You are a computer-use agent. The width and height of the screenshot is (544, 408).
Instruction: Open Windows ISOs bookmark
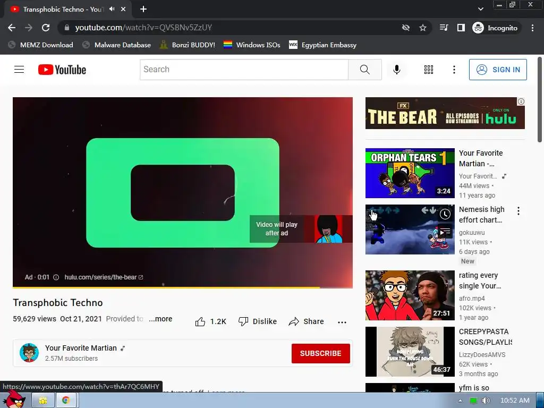252,45
